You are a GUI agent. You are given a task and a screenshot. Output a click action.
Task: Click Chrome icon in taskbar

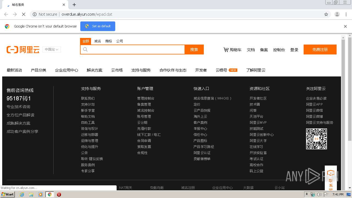click(x=50, y=194)
